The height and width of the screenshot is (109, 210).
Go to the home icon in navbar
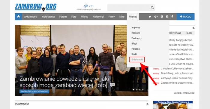click(x=19, y=17)
